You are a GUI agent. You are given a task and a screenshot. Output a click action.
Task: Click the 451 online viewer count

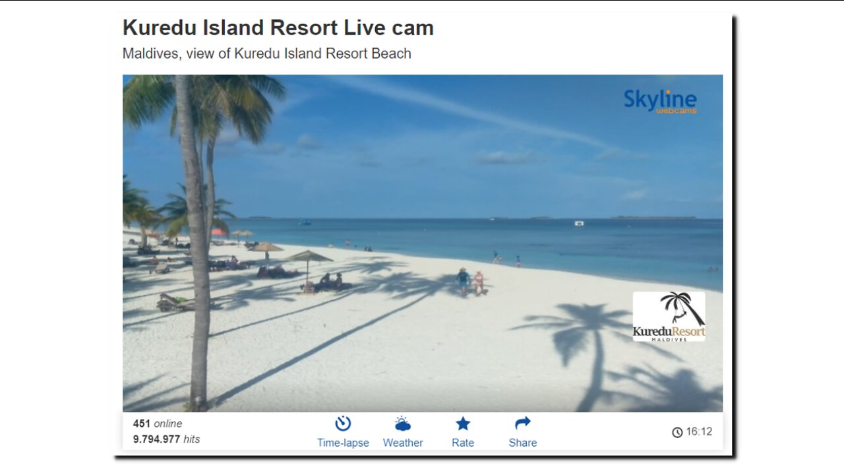click(158, 424)
